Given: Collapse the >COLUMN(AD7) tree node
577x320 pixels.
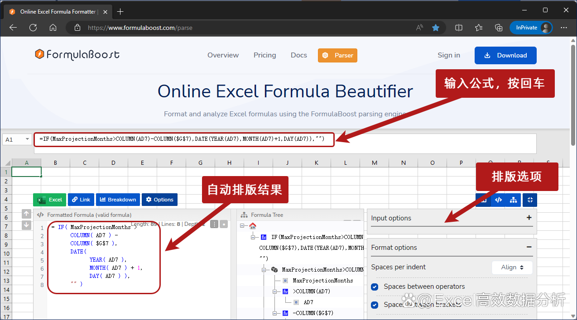Looking at the screenshot, I should (x=274, y=291).
